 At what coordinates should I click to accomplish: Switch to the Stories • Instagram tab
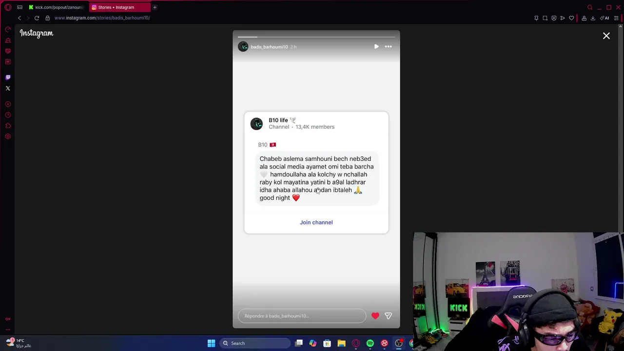pyautogui.click(x=120, y=7)
